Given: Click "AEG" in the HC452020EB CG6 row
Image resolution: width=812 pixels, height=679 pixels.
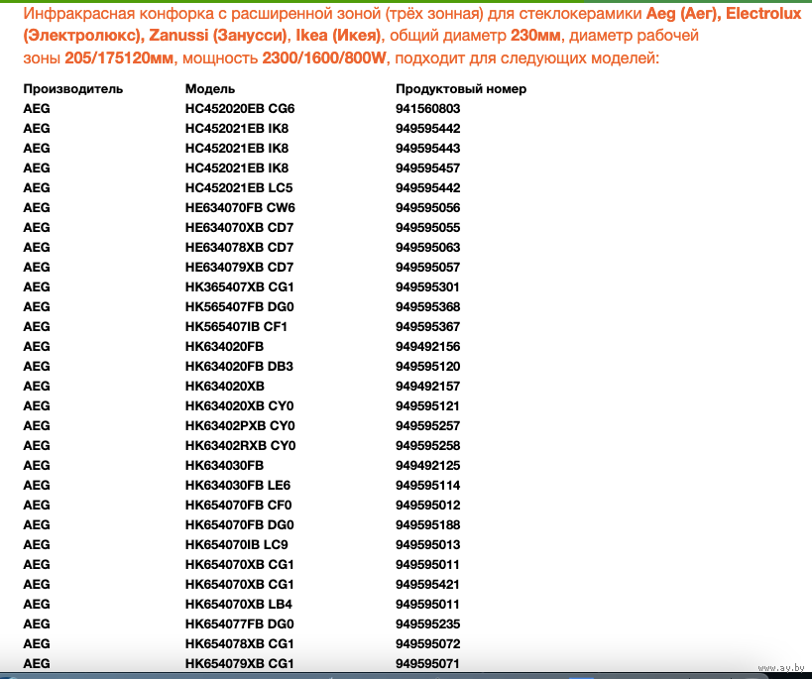Looking at the screenshot, I should point(37,109).
